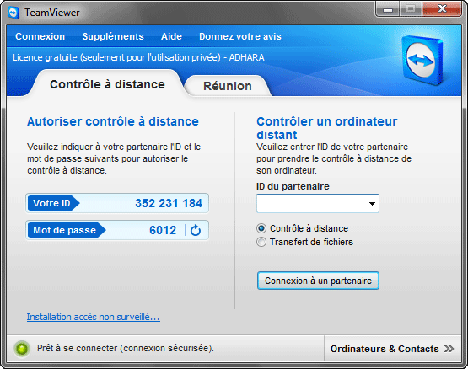Click the Prêt à se connecter status text
This screenshot has width=468, height=369.
(126, 348)
